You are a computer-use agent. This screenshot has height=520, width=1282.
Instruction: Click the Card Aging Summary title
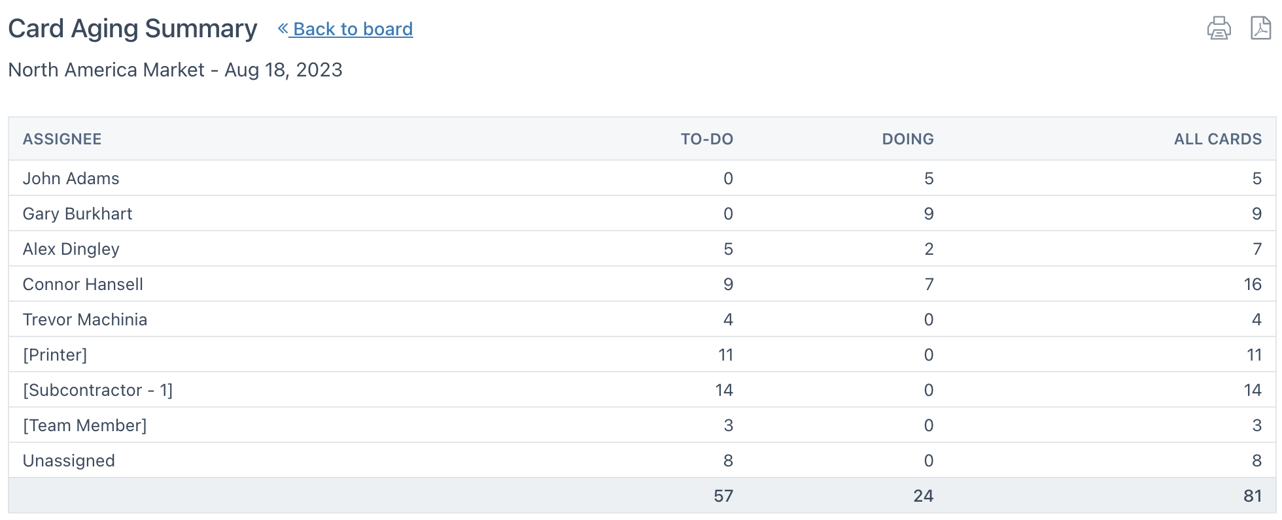[132, 27]
